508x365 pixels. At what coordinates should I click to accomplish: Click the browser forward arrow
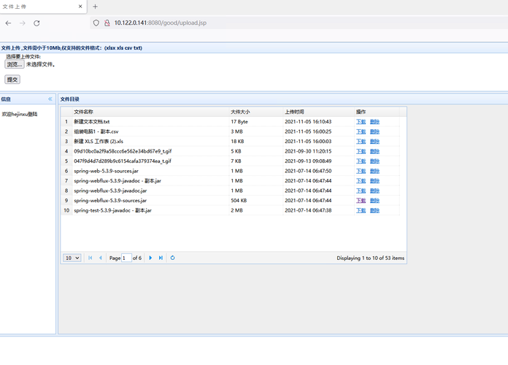coord(23,23)
